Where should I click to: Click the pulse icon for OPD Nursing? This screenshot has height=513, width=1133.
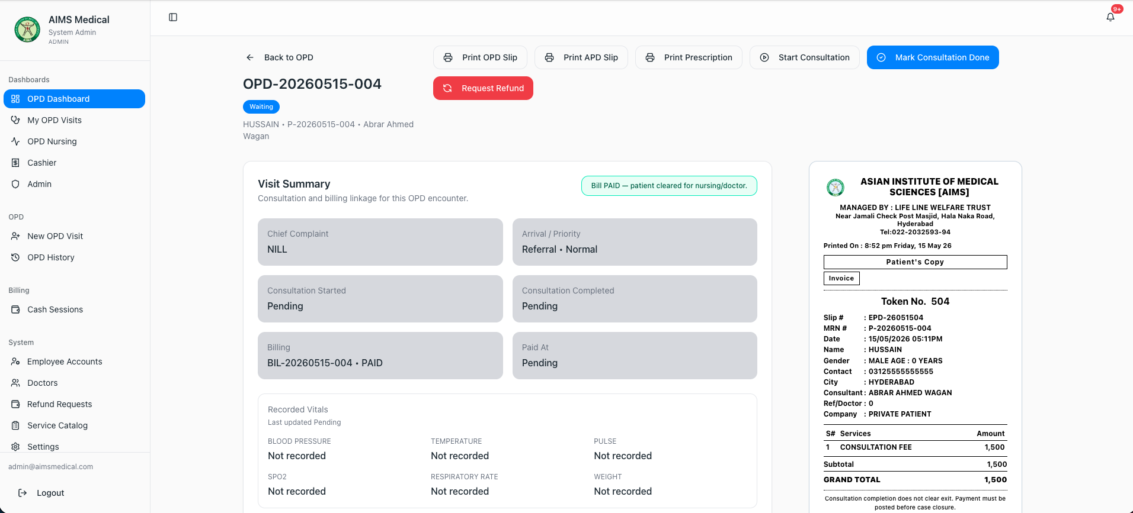click(15, 141)
